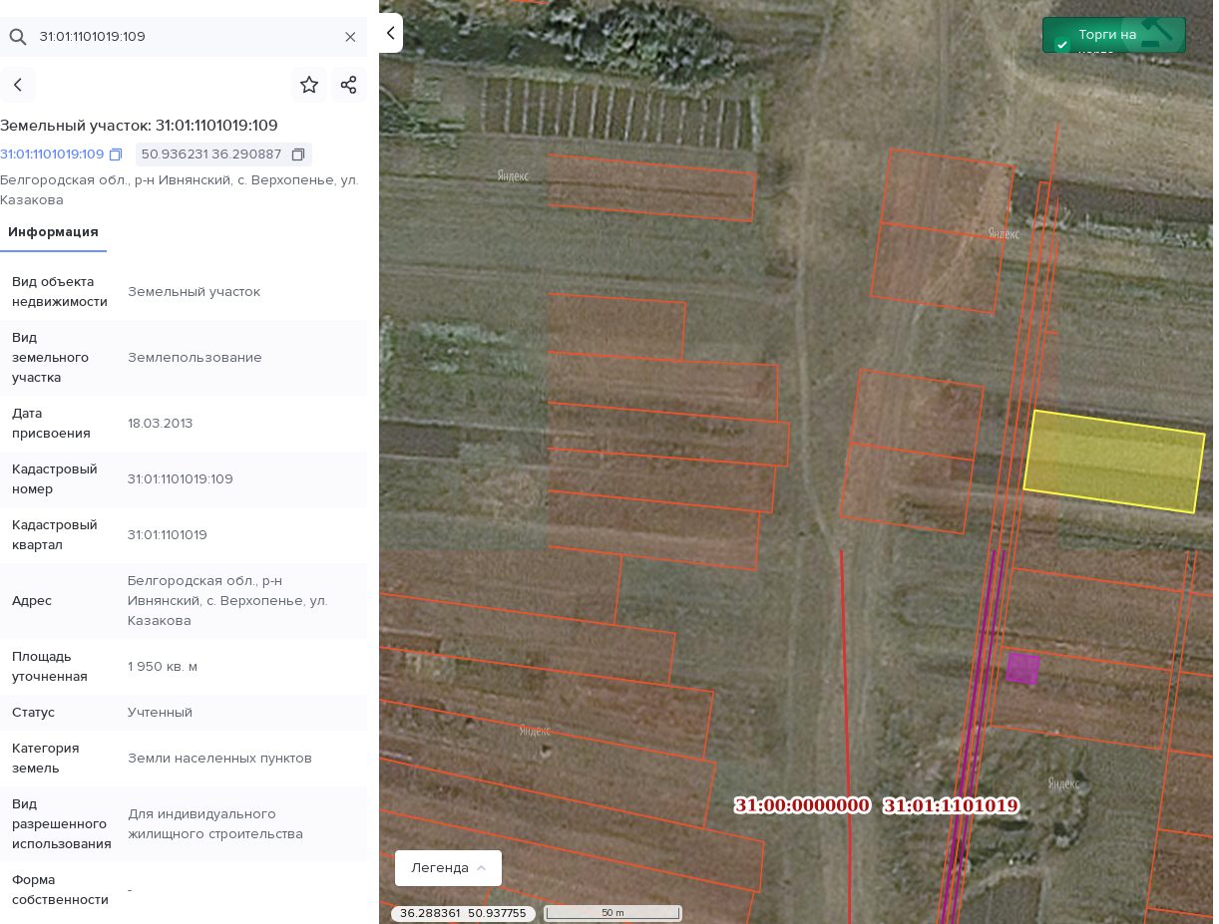This screenshot has height=924, width=1219.
Task: Click the coordinates chip 50.936231 36.290887
Action: tap(223, 154)
